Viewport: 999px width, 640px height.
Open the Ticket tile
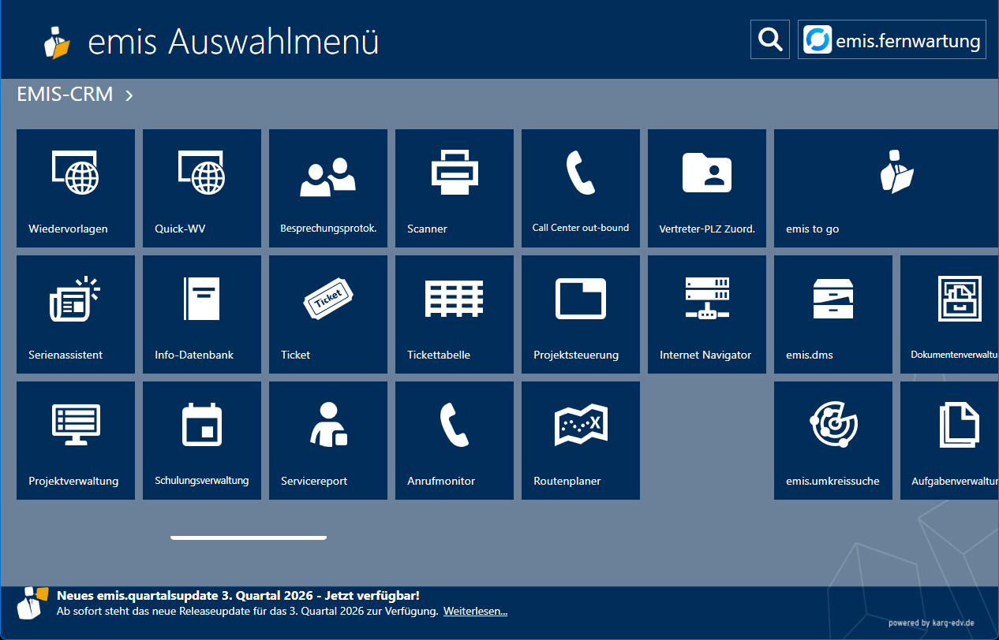(328, 314)
